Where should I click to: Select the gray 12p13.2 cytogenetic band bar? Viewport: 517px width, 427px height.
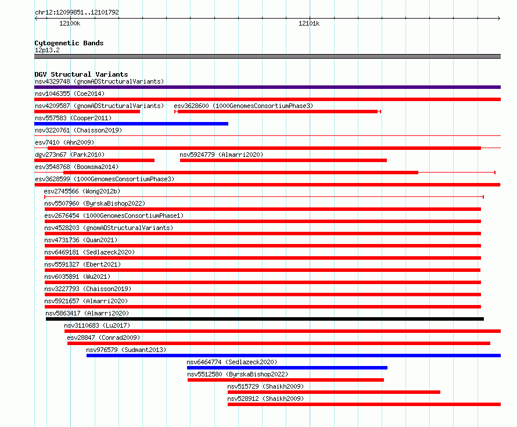pyautogui.click(x=267, y=56)
